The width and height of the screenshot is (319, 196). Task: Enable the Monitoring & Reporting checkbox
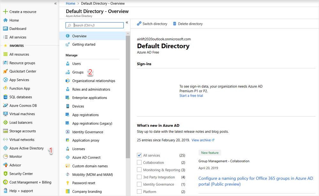[139, 170]
